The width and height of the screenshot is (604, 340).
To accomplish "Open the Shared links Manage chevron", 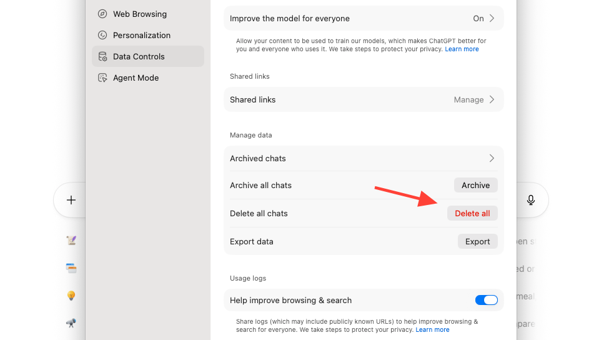I will point(492,99).
